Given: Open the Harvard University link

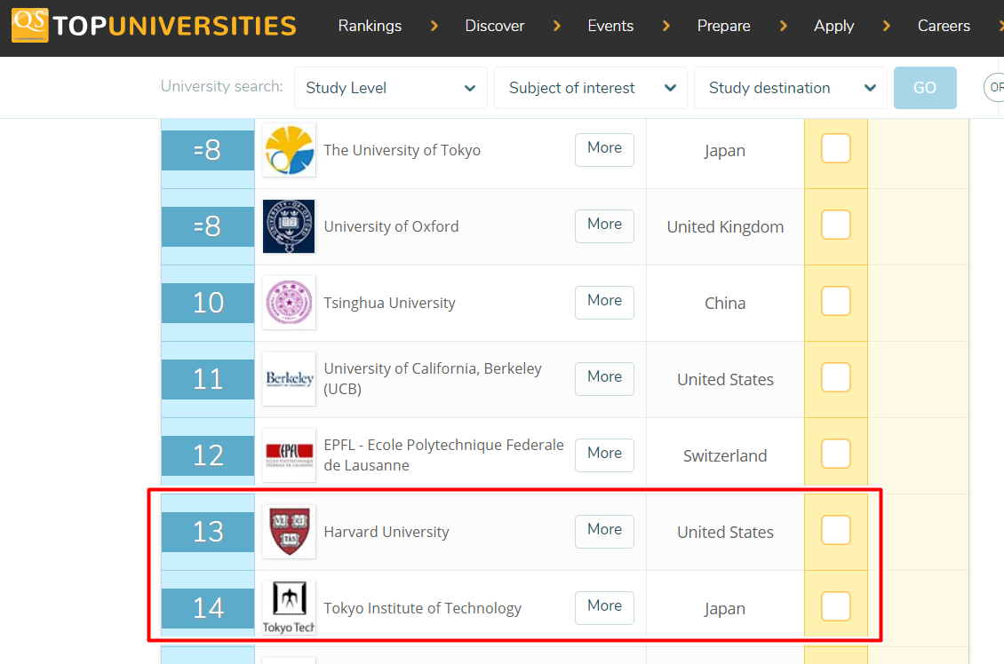Looking at the screenshot, I should [x=386, y=532].
